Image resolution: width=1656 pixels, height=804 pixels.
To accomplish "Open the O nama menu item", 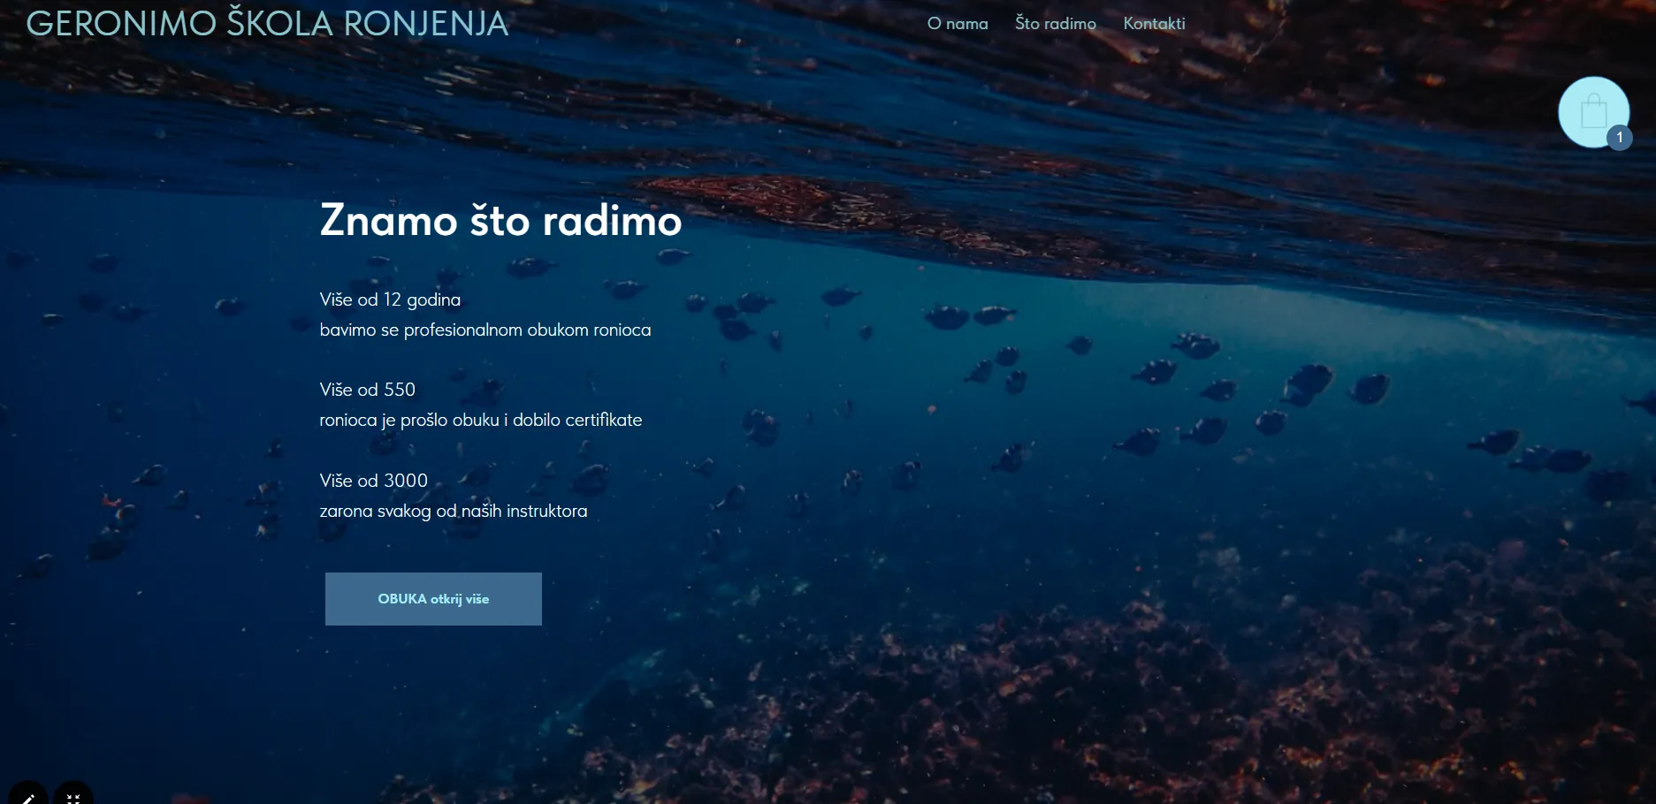I will tap(957, 24).
